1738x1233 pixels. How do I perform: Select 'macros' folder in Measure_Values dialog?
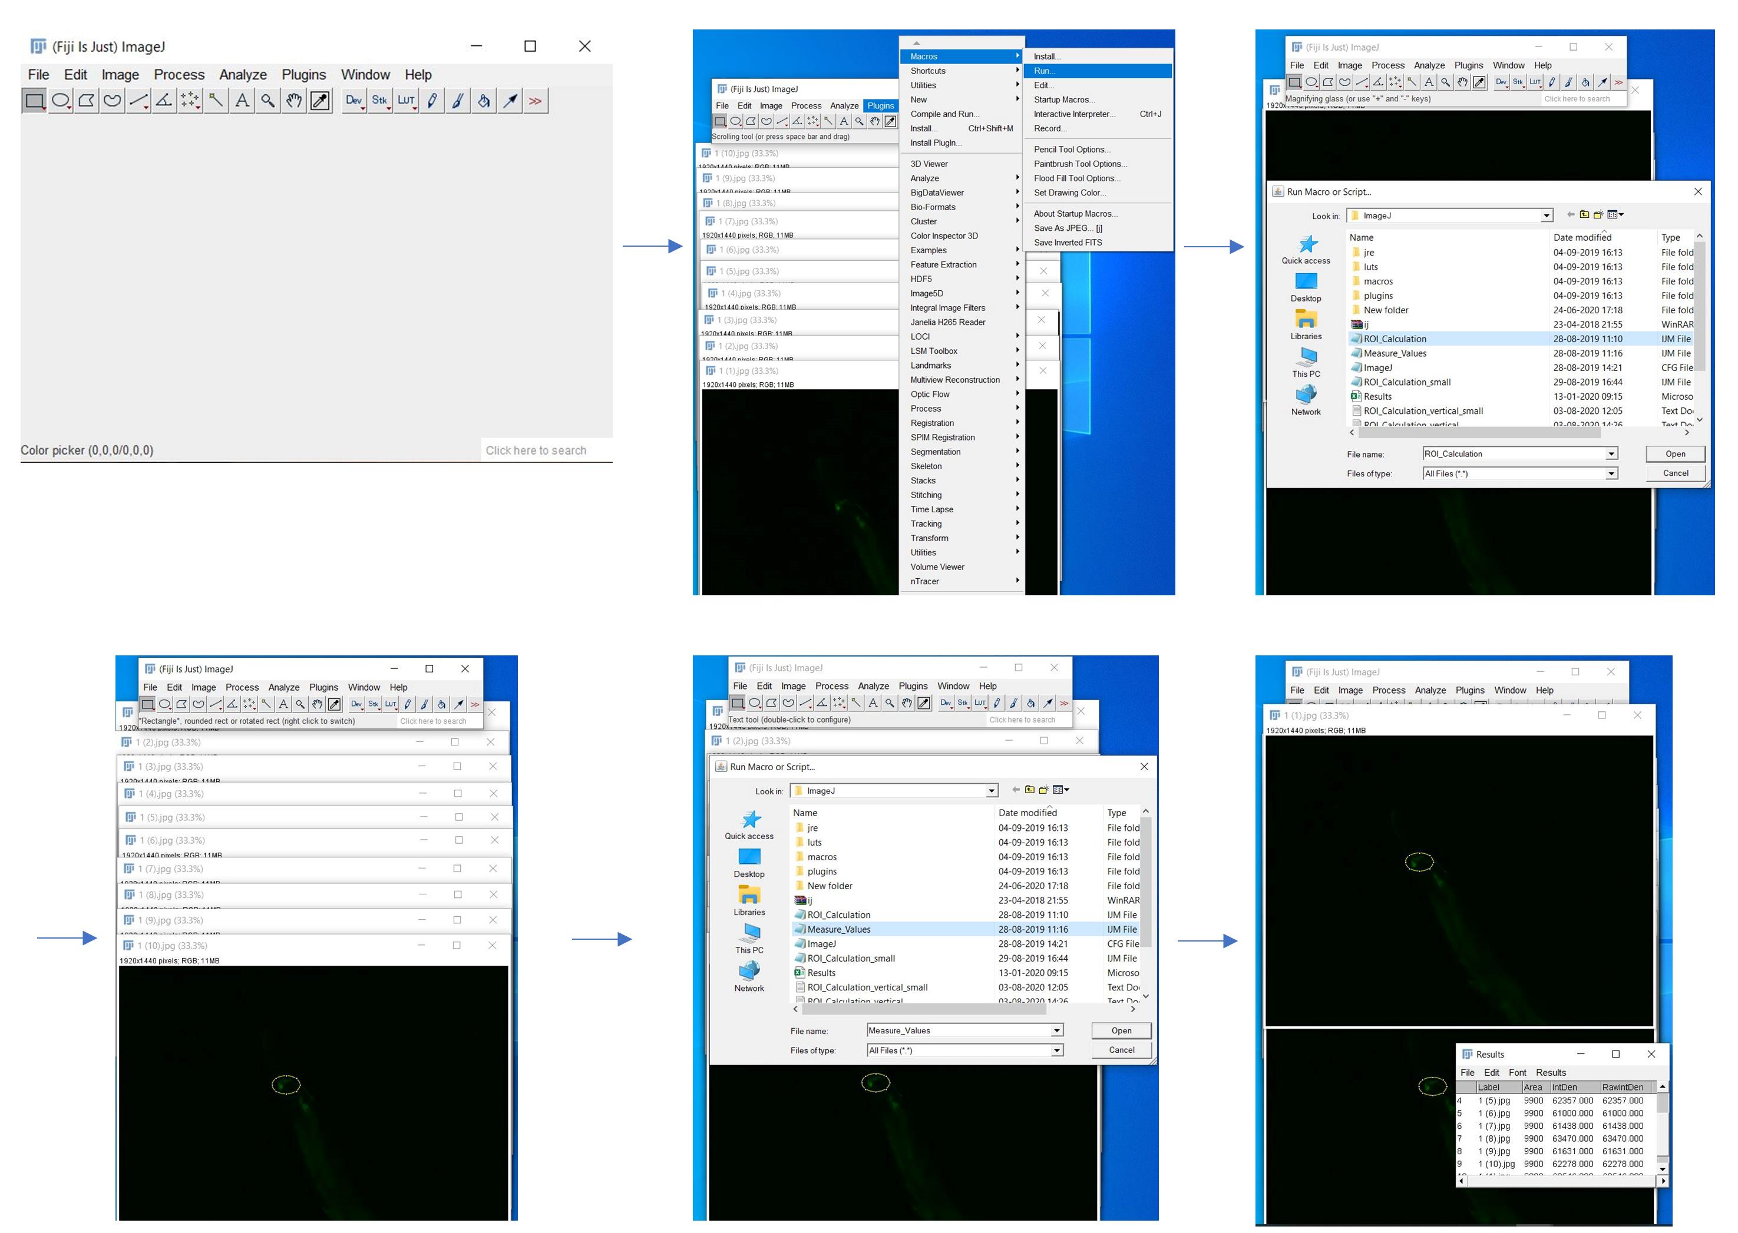coord(821,857)
